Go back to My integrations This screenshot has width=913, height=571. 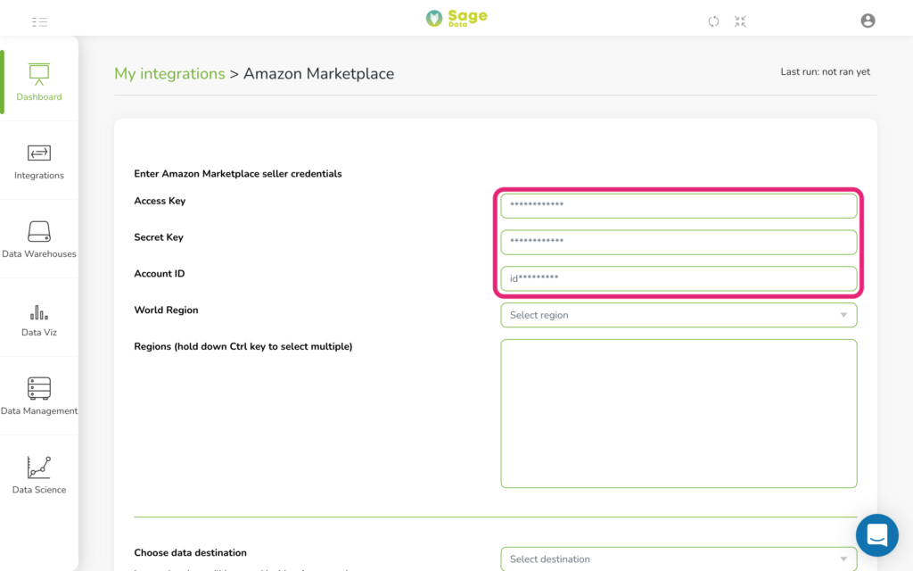click(169, 73)
